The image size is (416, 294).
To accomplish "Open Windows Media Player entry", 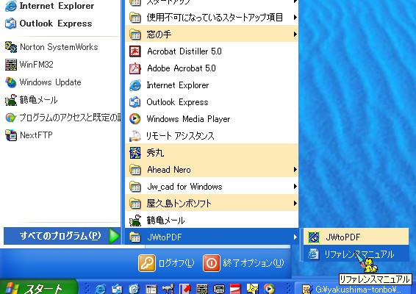I will click(x=212, y=119).
